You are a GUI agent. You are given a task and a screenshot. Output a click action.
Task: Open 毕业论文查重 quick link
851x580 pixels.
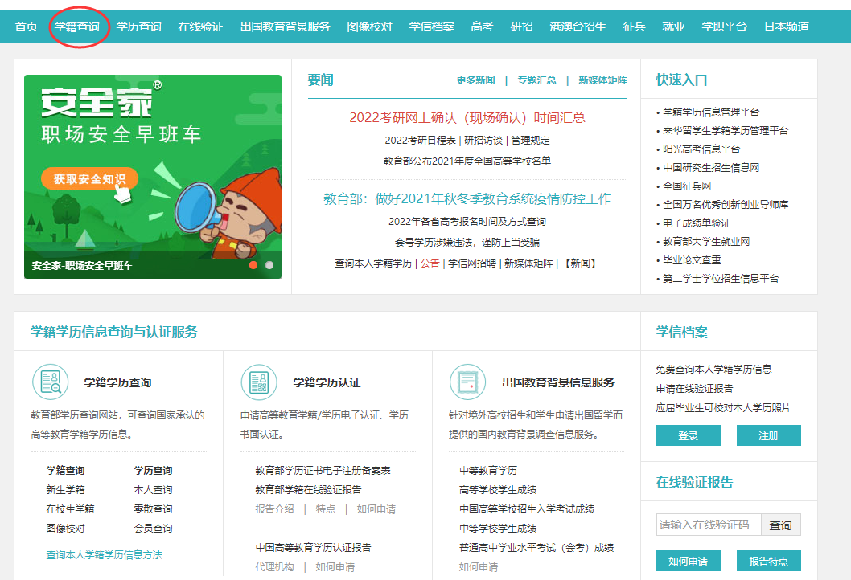tap(692, 259)
